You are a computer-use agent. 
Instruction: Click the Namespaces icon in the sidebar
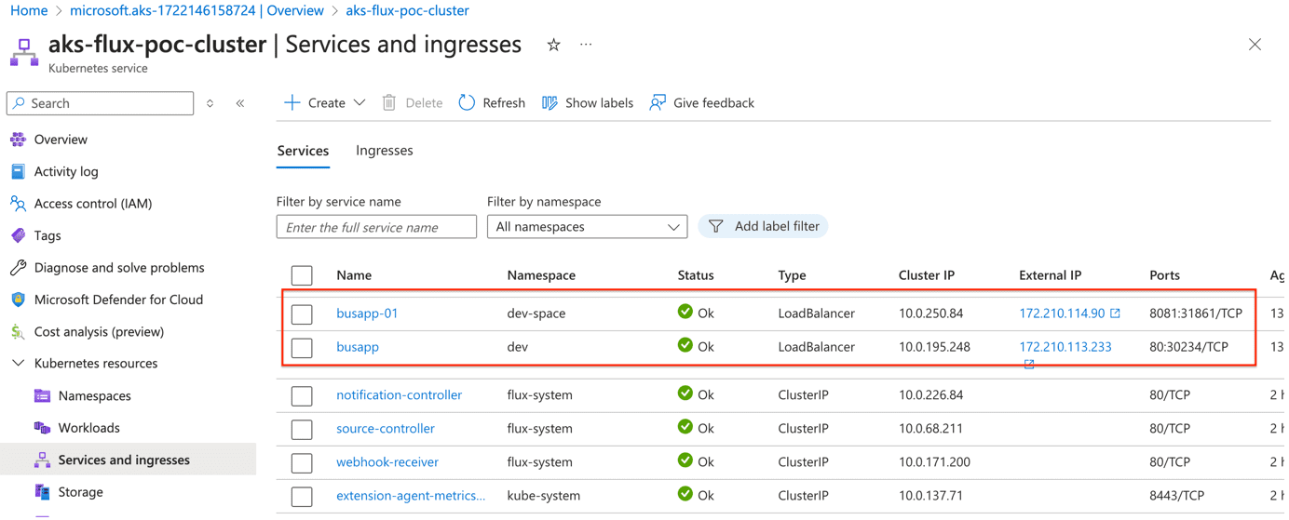tap(42, 395)
